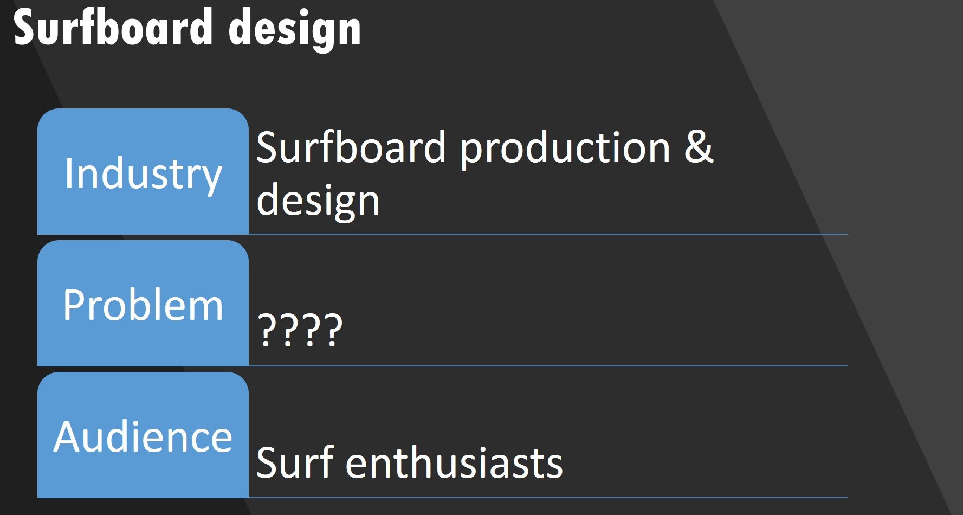Click the divider line under Industry row
The width and height of the screenshot is (963, 515).
point(547,234)
